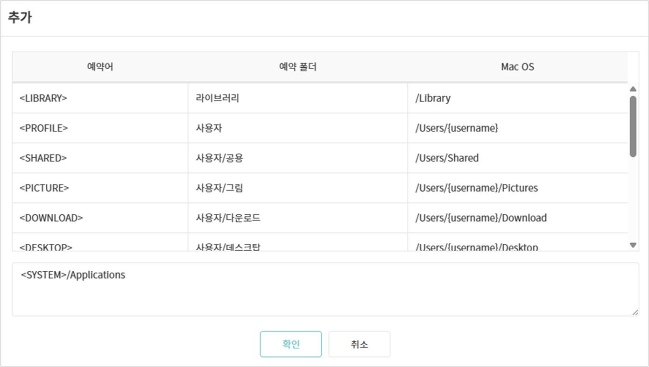Click the path text input field
649x367 pixels.
click(x=325, y=289)
